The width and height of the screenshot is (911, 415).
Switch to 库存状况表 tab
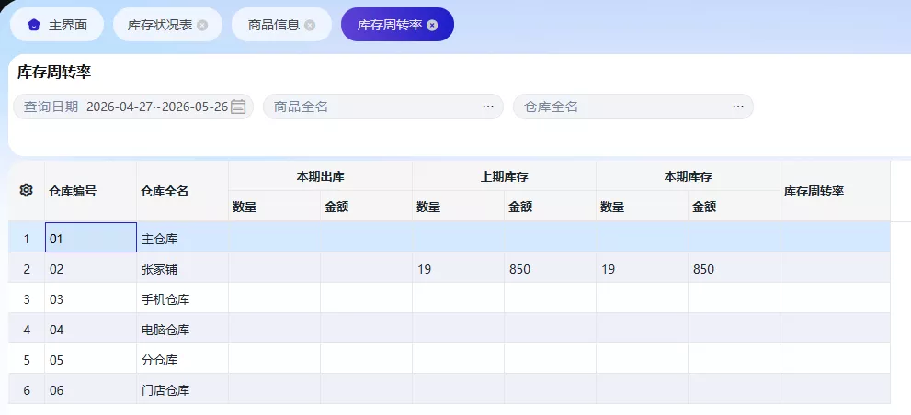[167, 25]
